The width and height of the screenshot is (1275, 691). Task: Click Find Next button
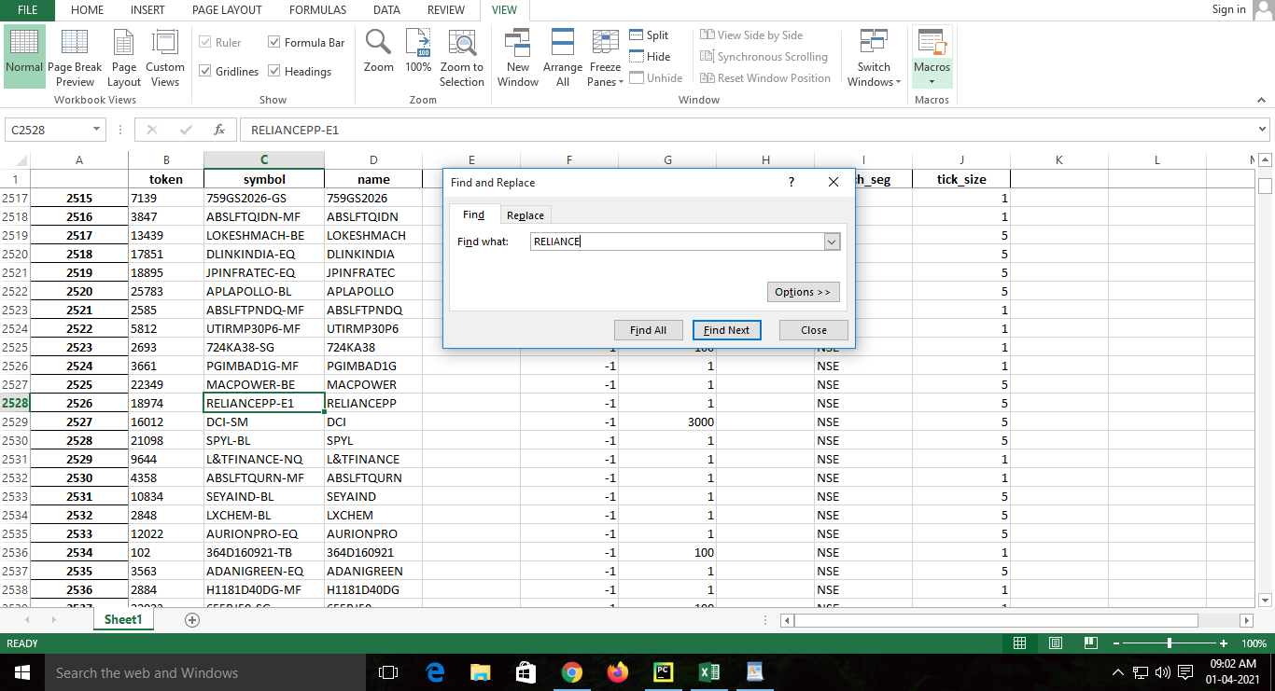[x=727, y=330]
